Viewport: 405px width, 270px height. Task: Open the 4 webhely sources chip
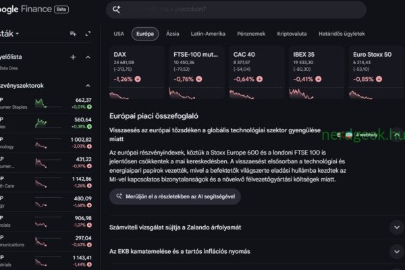pos(358,135)
